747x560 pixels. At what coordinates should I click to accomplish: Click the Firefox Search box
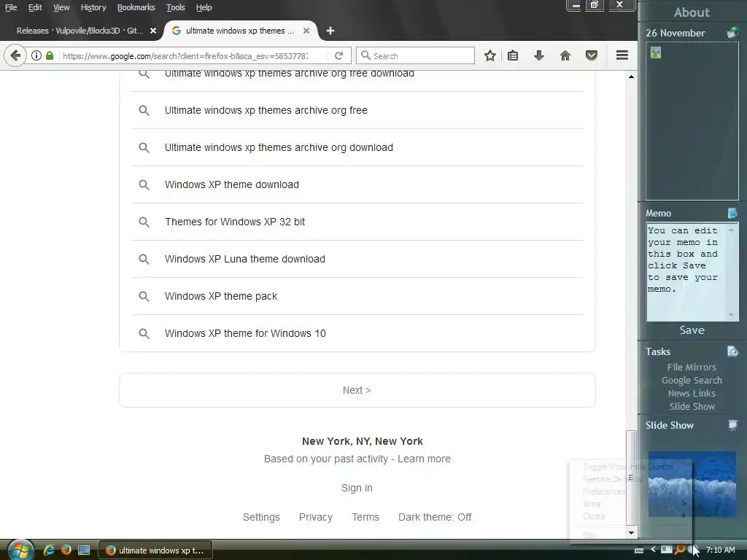pyautogui.click(x=415, y=55)
